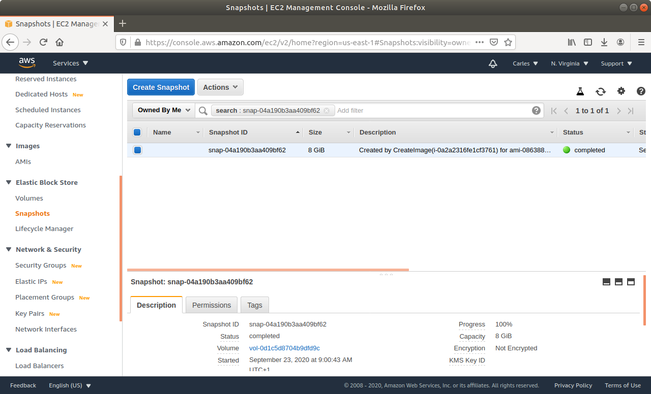Open the Actions dropdown button
The width and height of the screenshot is (651, 394).
[220, 87]
